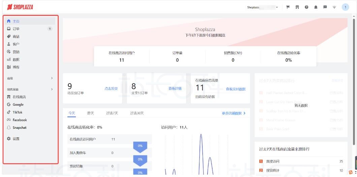This screenshot has height=177, width=357.
Task: Click the Sogou input method tray icon
Action: click(x=351, y=172)
